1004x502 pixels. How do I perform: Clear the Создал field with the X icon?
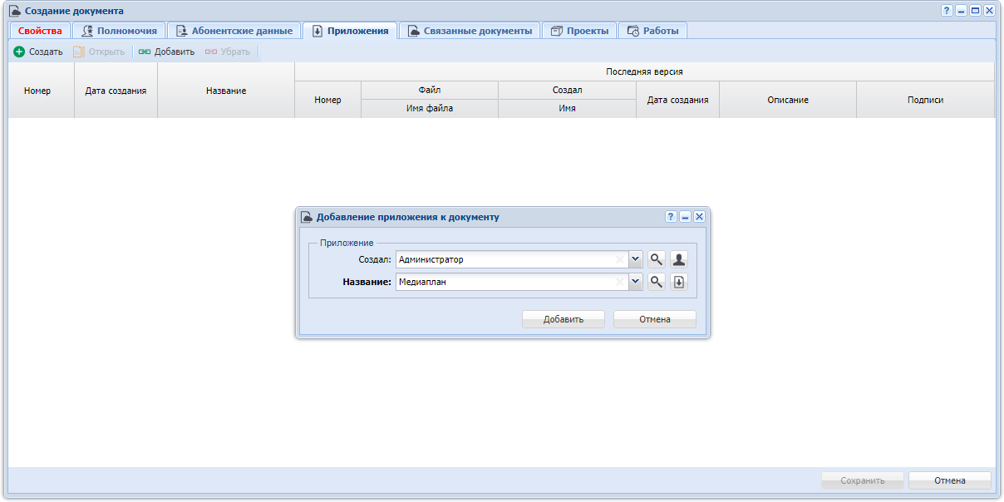click(619, 259)
